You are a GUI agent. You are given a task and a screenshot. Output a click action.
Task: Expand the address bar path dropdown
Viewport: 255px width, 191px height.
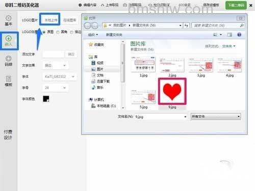[x=180, y=25]
